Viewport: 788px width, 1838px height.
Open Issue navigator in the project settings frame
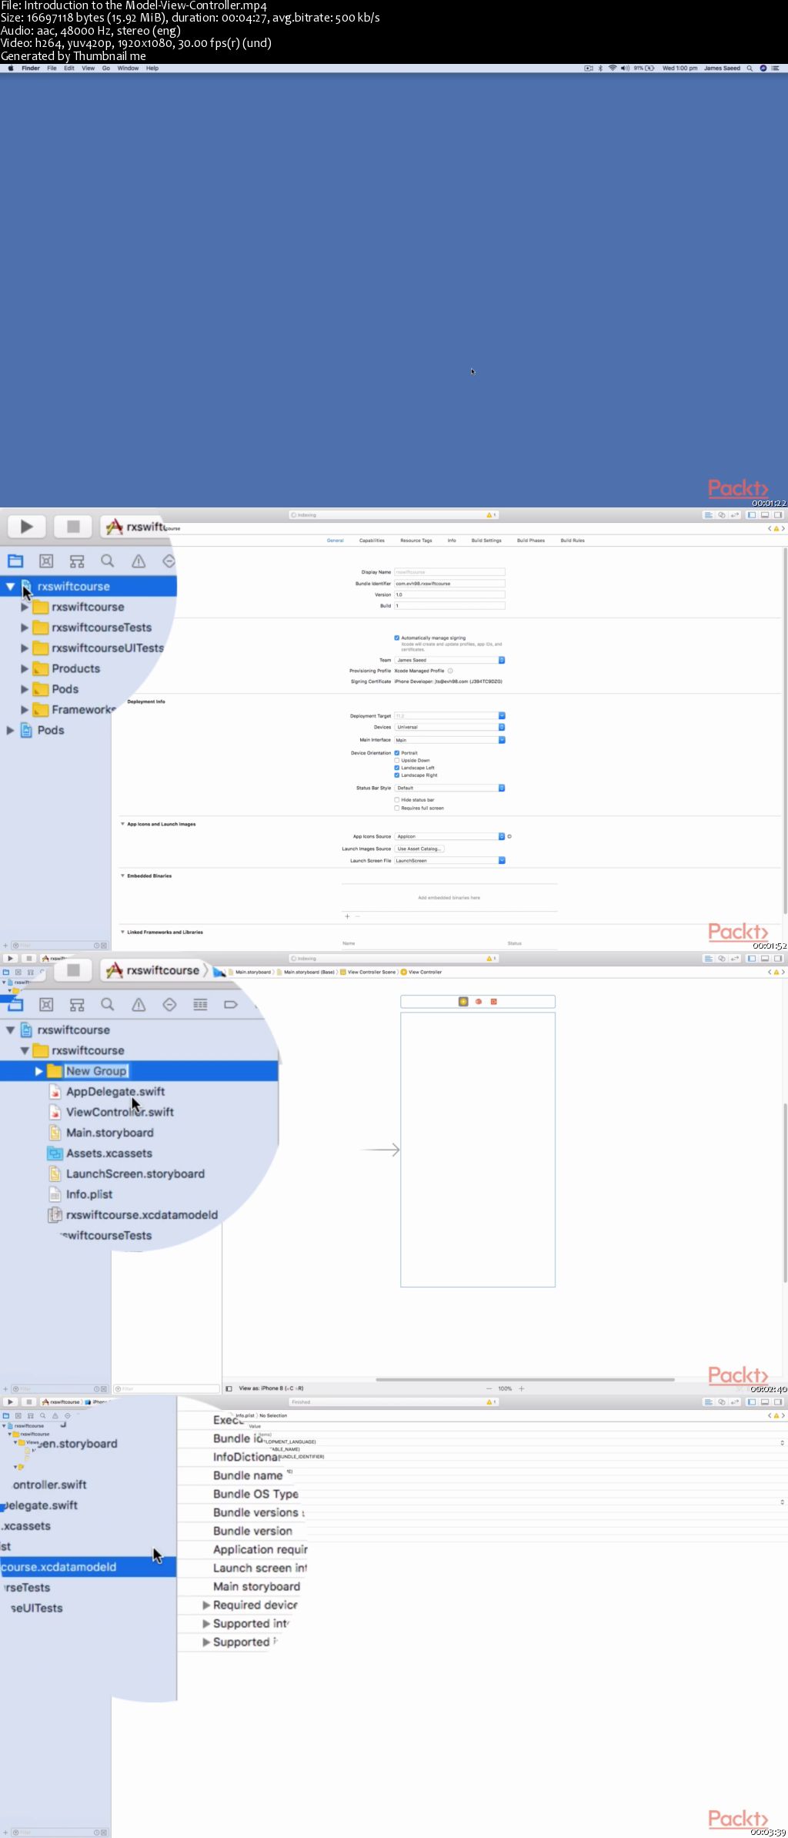tap(139, 561)
